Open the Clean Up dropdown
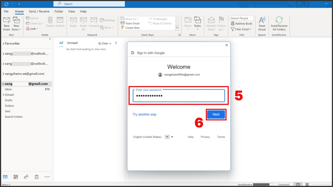The height and width of the screenshot is (187, 333). [35, 24]
